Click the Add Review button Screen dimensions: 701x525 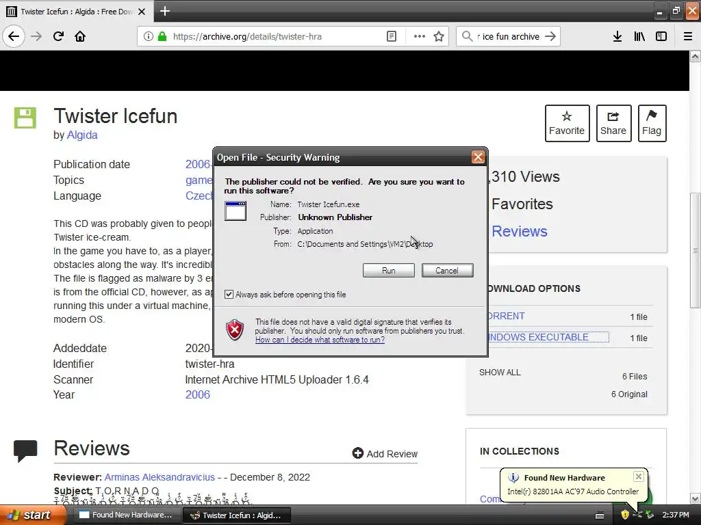(x=385, y=454)
